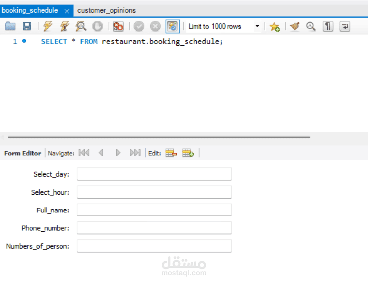This screenshot has width=368, height=282.
Task: Open a SQL script file folder icon
Action: [10, 26]
